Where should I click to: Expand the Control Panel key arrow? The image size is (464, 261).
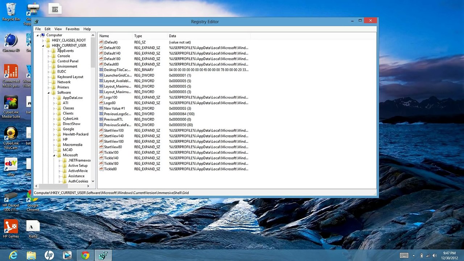[49, 62]
